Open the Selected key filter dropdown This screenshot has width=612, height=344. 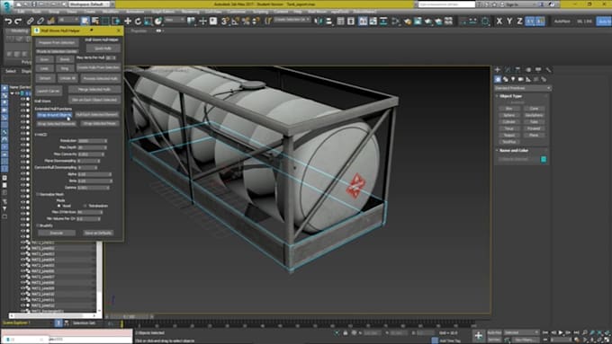(x=521, y=332)
